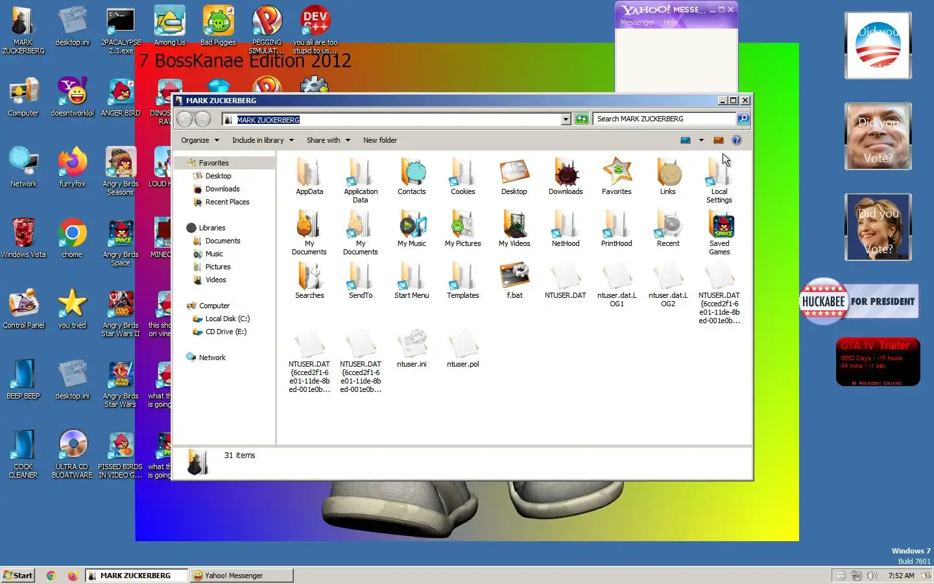Select Recent Places in sidebar
Screen dimensions: 934x584
tap(227, 202)
